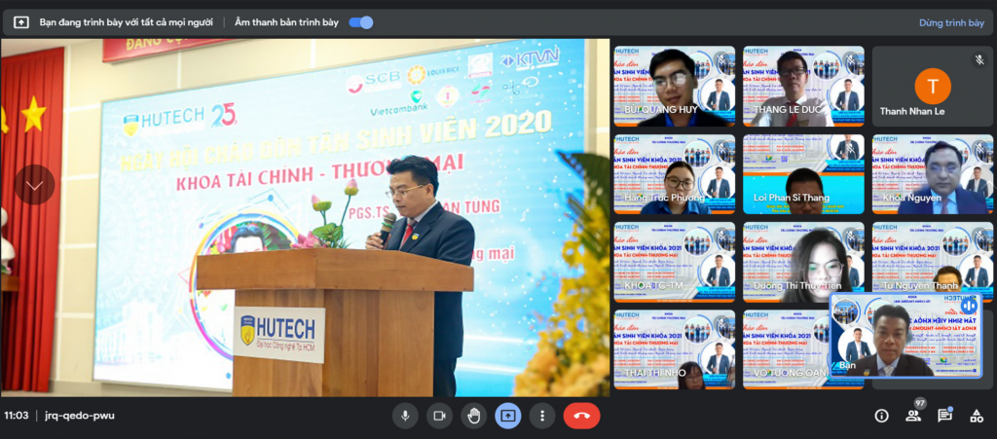Open the activities panel
The height and width of the screenshot is (439, 997).
coord(977,416)
